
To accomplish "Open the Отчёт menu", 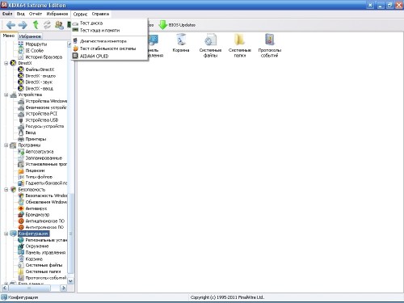I will pyautogui.click(x=36, y=14).
